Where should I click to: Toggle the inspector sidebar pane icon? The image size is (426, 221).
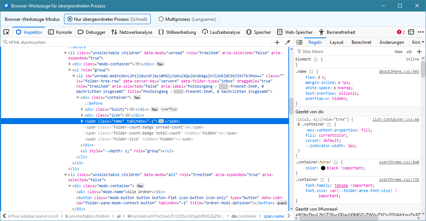click(x=299, y=42)
